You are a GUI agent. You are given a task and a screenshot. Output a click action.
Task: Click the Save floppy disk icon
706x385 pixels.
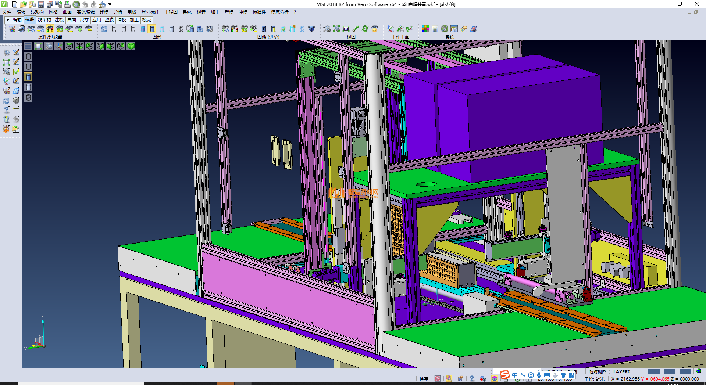[41, 4]
